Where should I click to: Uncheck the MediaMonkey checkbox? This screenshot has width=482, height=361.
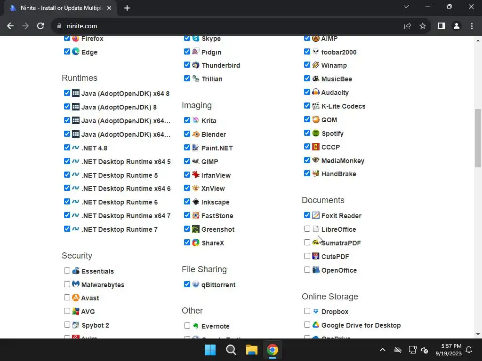(307, 160)
